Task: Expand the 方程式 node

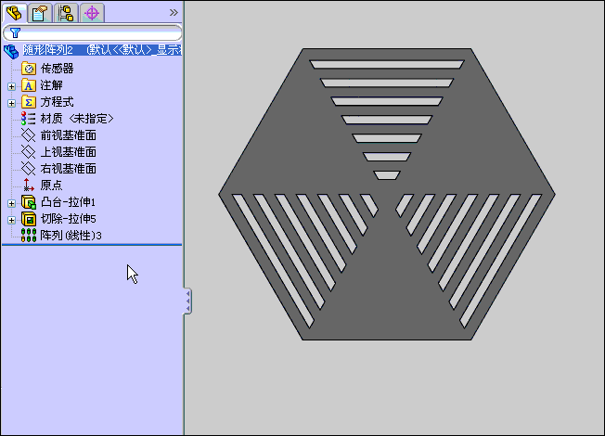Action: [x=11, y=103]
